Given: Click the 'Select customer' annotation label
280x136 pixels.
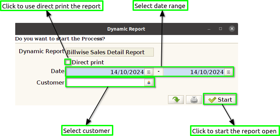Looking at the screenshot, I should pos(87,131).
